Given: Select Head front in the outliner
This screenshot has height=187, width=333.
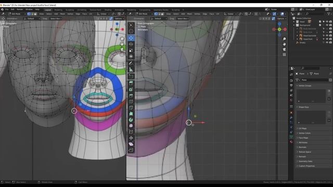Looking at the screenshot, I should pos(308,39).
